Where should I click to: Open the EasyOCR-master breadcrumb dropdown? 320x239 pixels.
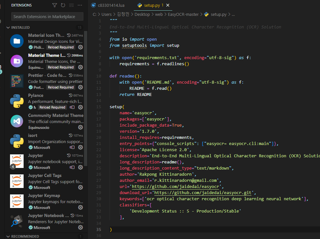click(183, 15)
